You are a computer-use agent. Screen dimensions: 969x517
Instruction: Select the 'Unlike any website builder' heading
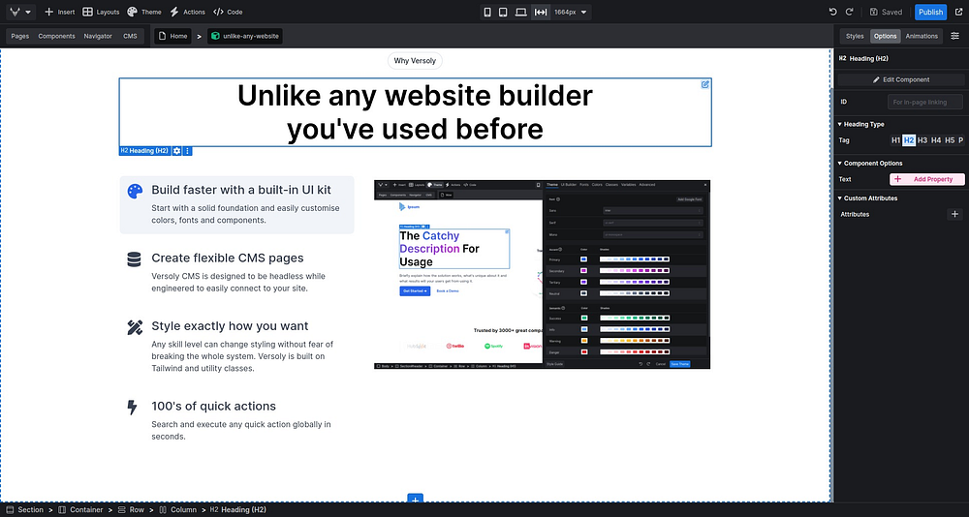pyautogui.click(x=415, y=112)
